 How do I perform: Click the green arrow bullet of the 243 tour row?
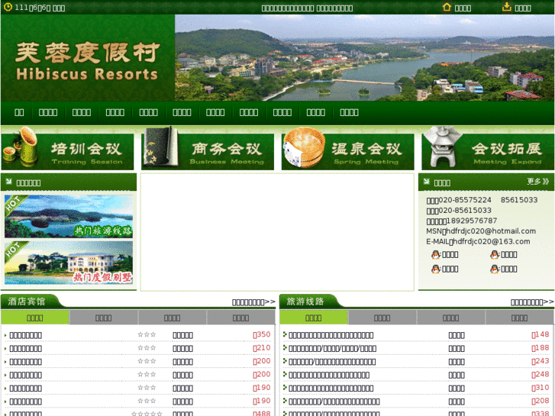[285, 361]
